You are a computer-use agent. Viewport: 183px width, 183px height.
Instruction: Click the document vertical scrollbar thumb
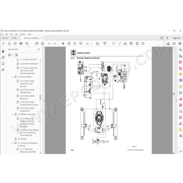(174, 94)
